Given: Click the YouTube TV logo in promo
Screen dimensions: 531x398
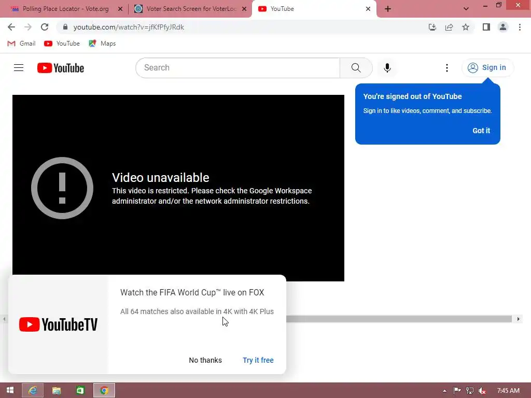Looking at the screenshot, I should (58, 324).
